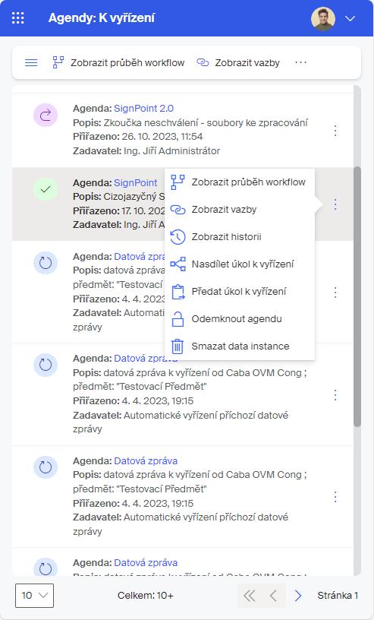Click the hamburger menu icon in toolbar
Viewport: 374px width, 620px height.
click(x=31, y=62)
